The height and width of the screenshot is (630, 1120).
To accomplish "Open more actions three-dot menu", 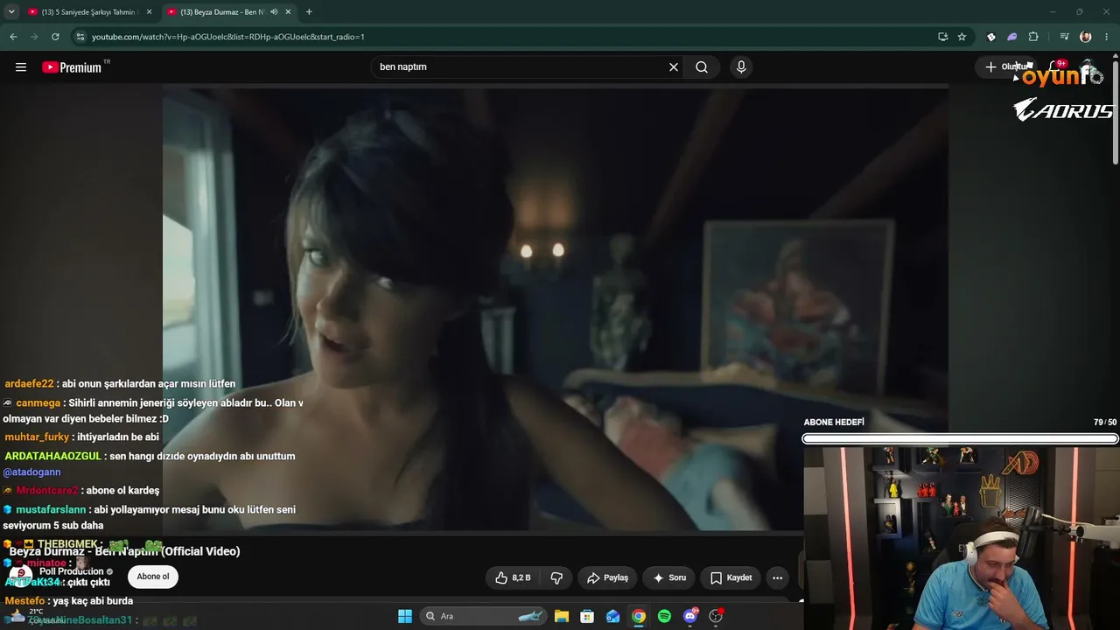I will coord(777,577).
